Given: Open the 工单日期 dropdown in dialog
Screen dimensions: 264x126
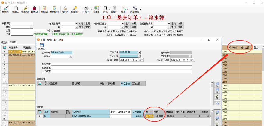Looking at the screenshot, I should pyautogui.click(x=139, y=52).
